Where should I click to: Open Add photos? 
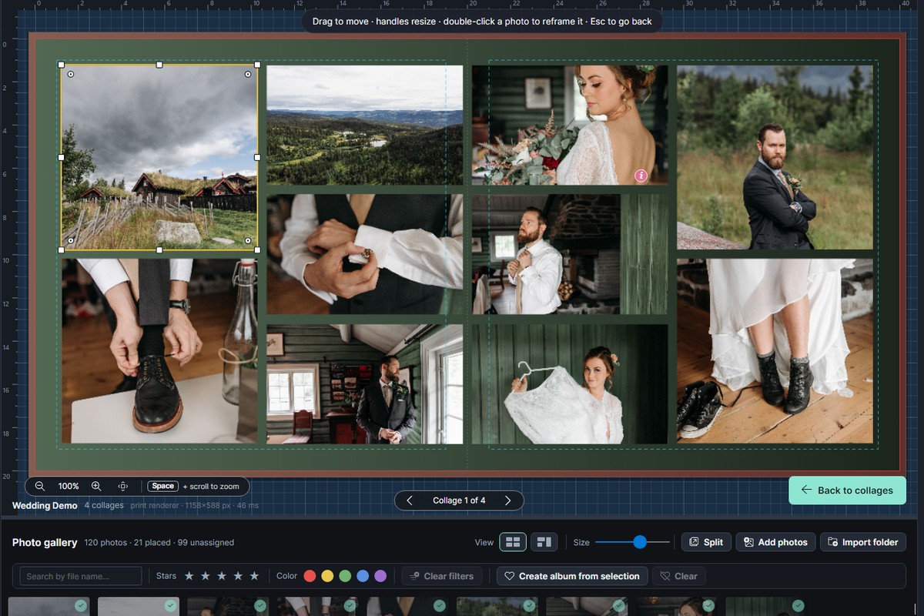click(x=775, y=542)
